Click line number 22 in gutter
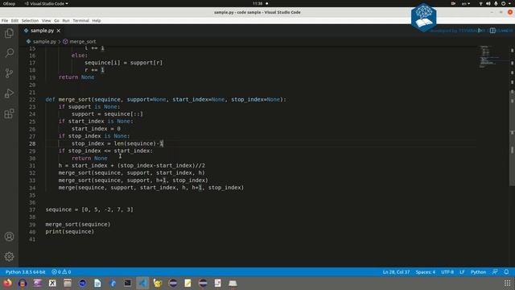 pos(32,99)
